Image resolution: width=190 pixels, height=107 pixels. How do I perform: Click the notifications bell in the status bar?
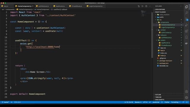coord(187,102)
